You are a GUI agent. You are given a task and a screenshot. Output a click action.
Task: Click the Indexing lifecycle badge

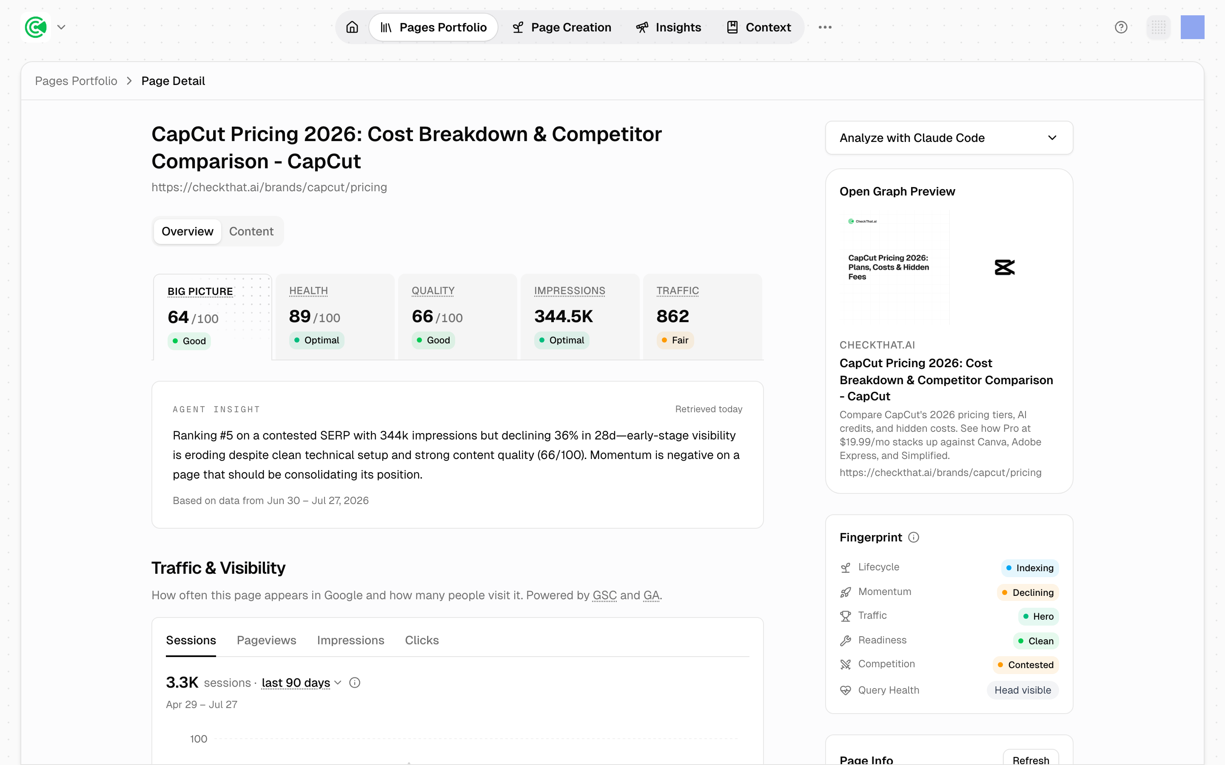1030,568
